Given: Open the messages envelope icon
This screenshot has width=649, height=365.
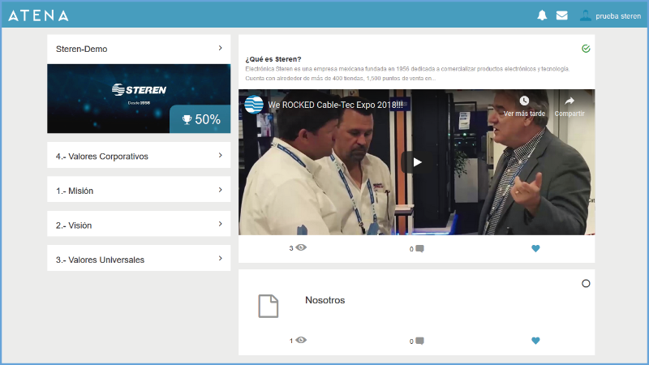Looking at the screenshot, I should click(561, 15).
